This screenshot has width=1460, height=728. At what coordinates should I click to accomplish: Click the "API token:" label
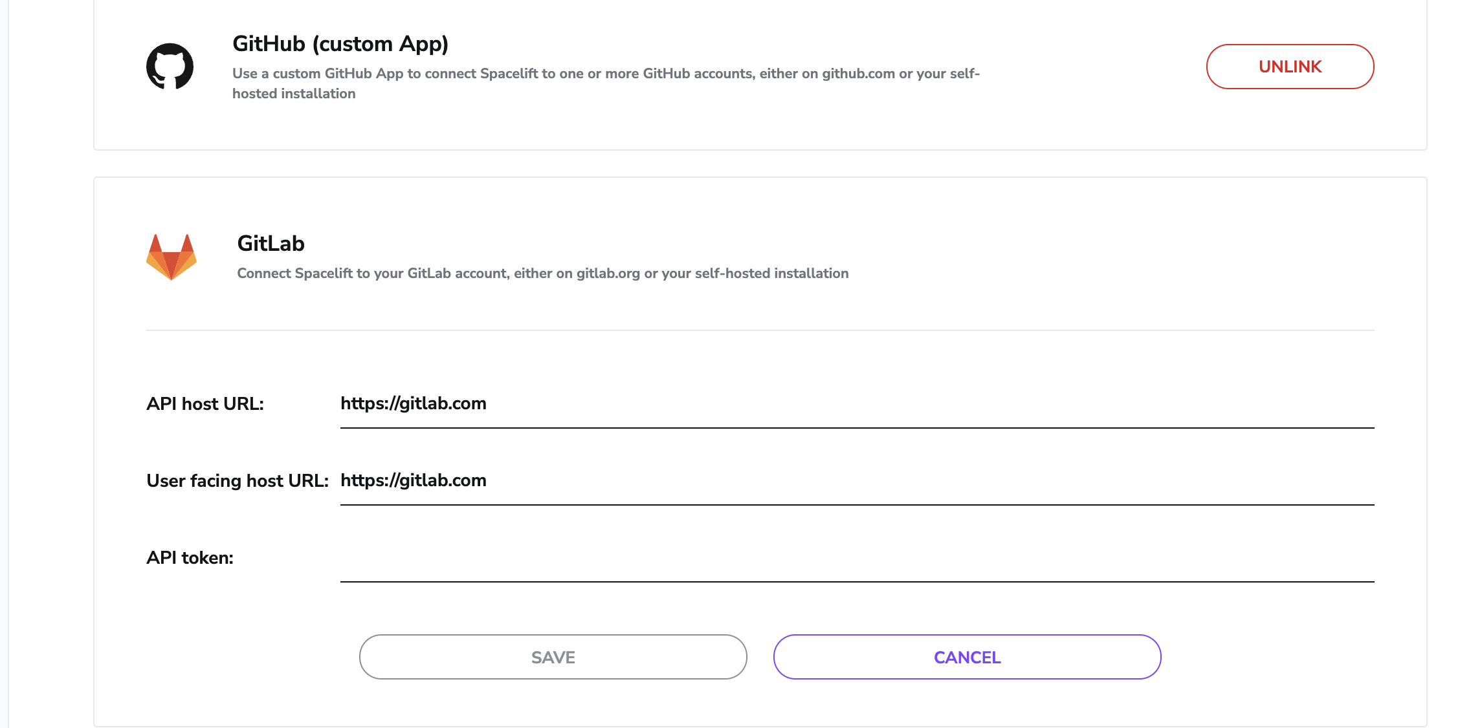pyautogui.click(x=190, y=558)
